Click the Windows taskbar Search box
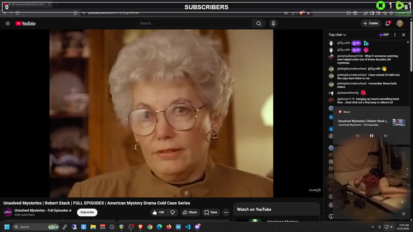The height and width of the screenshot is (232, 413). [x=36, y=227]
